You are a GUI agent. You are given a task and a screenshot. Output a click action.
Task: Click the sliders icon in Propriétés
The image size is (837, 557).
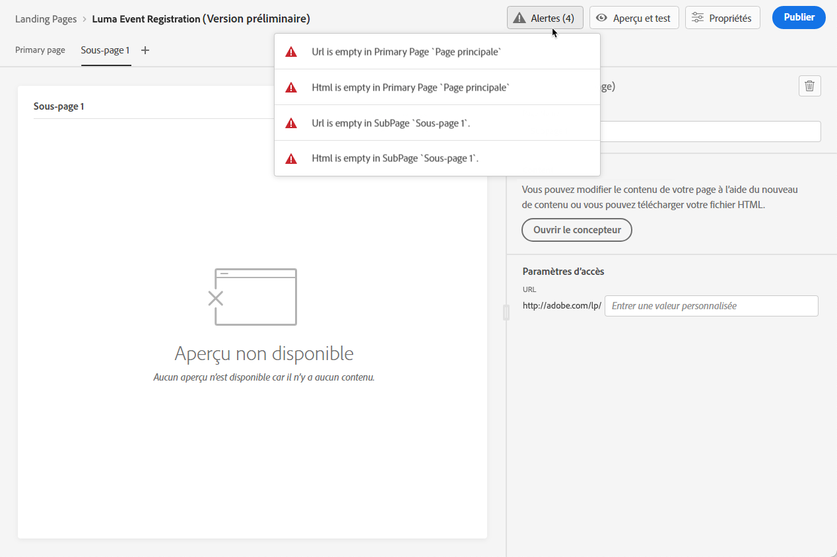[698, 18]
